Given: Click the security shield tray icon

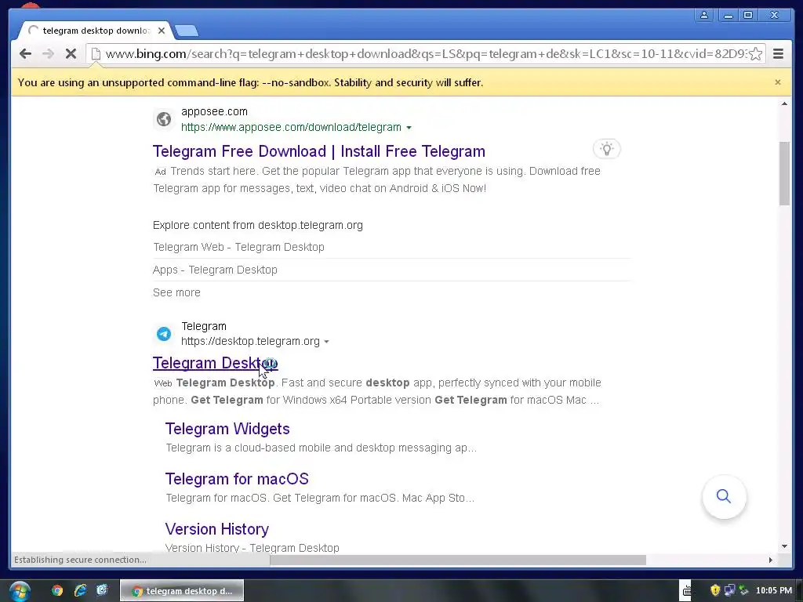Looking at the screenshot, I should [x=715, y=591].
